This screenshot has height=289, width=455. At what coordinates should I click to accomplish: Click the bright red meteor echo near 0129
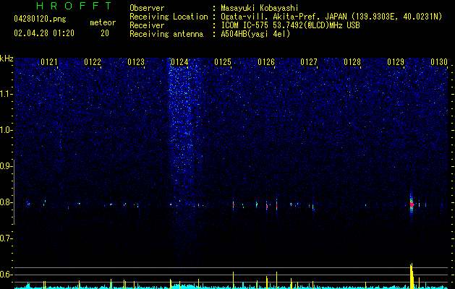412,204
